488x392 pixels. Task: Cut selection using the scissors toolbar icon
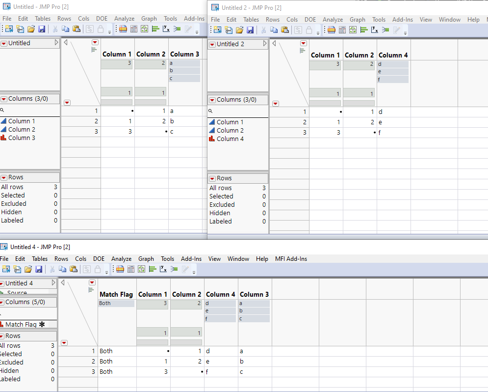51,269
